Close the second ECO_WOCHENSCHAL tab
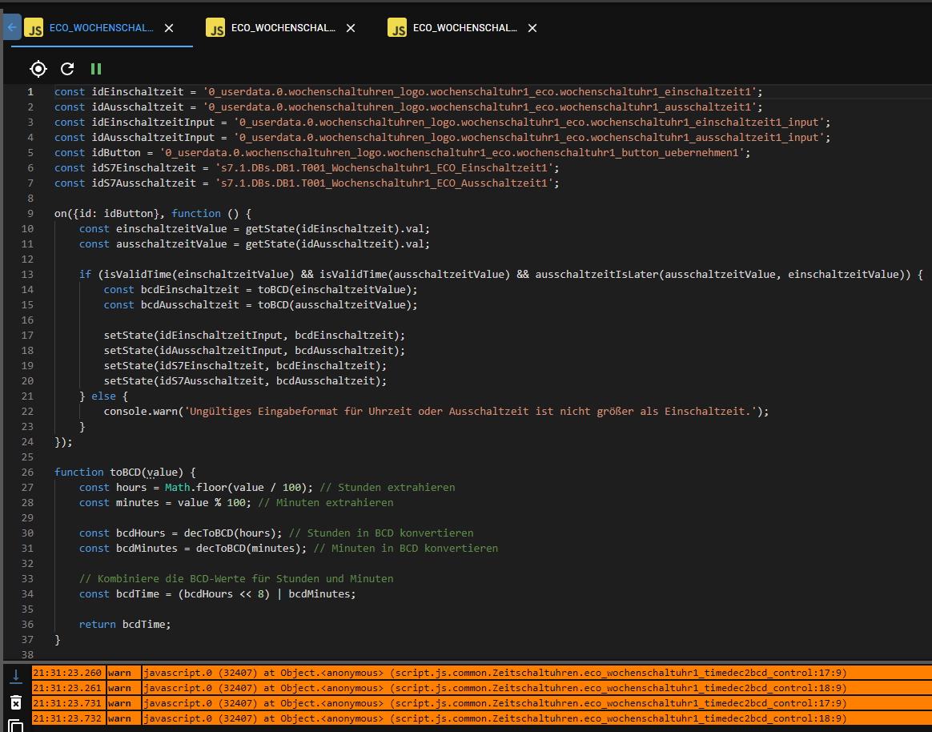932x732 pixels. (351, 27)
